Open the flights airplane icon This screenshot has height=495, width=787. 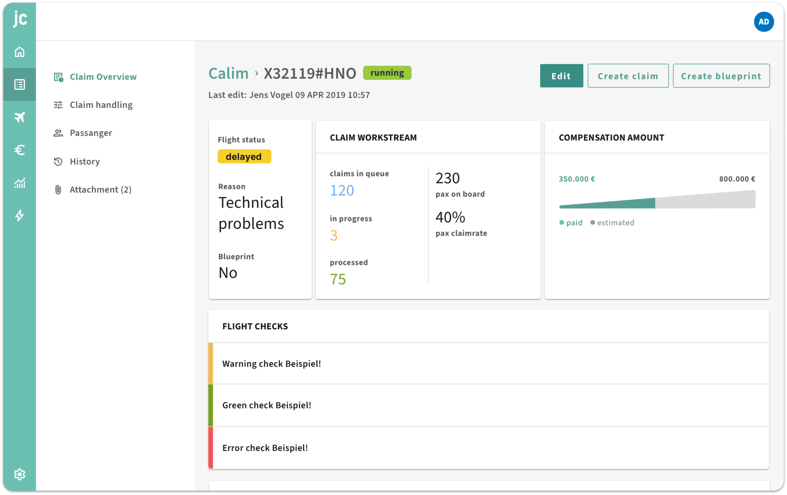click(x=19, y=117)
